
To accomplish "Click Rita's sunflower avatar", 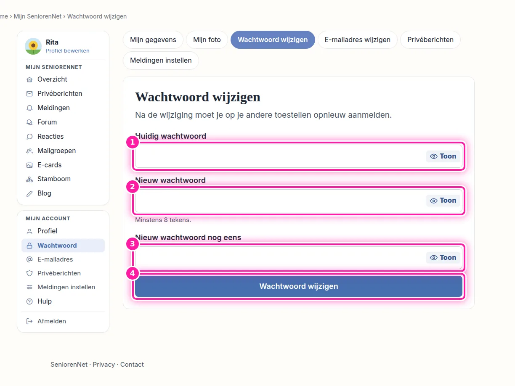I will (x=33, y=46).
